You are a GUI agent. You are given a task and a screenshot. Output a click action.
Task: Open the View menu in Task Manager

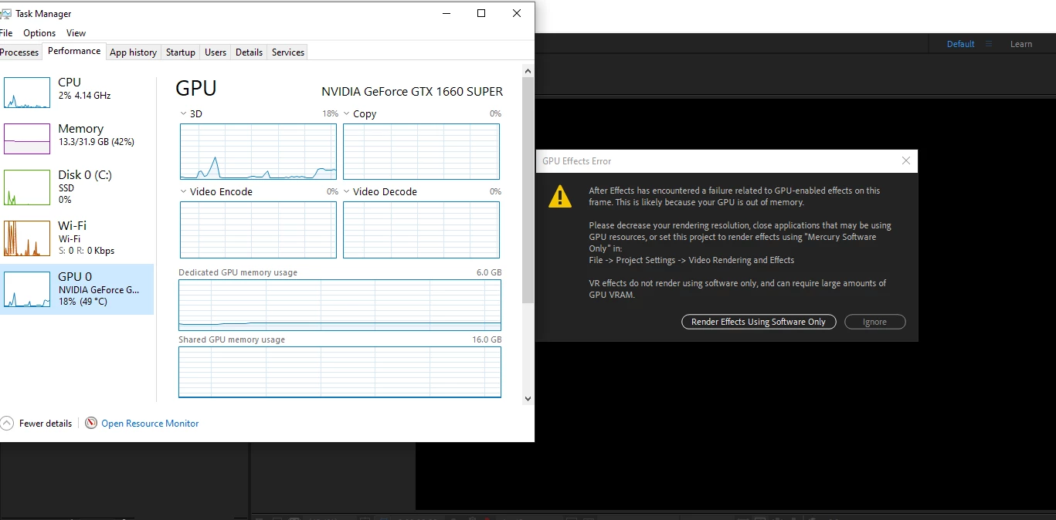[76, 33]
